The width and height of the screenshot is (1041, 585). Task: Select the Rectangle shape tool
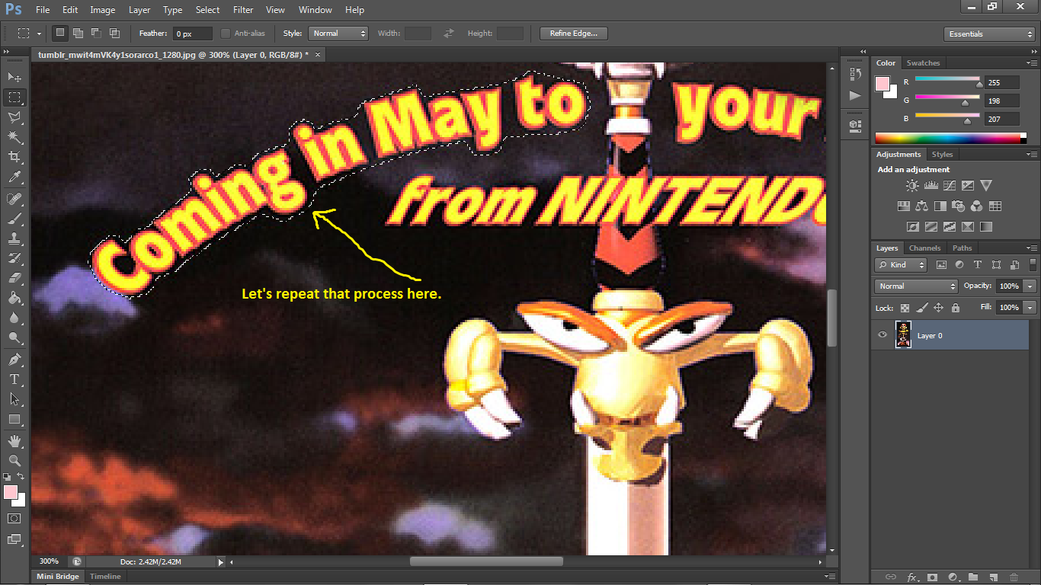pos(14,419)
